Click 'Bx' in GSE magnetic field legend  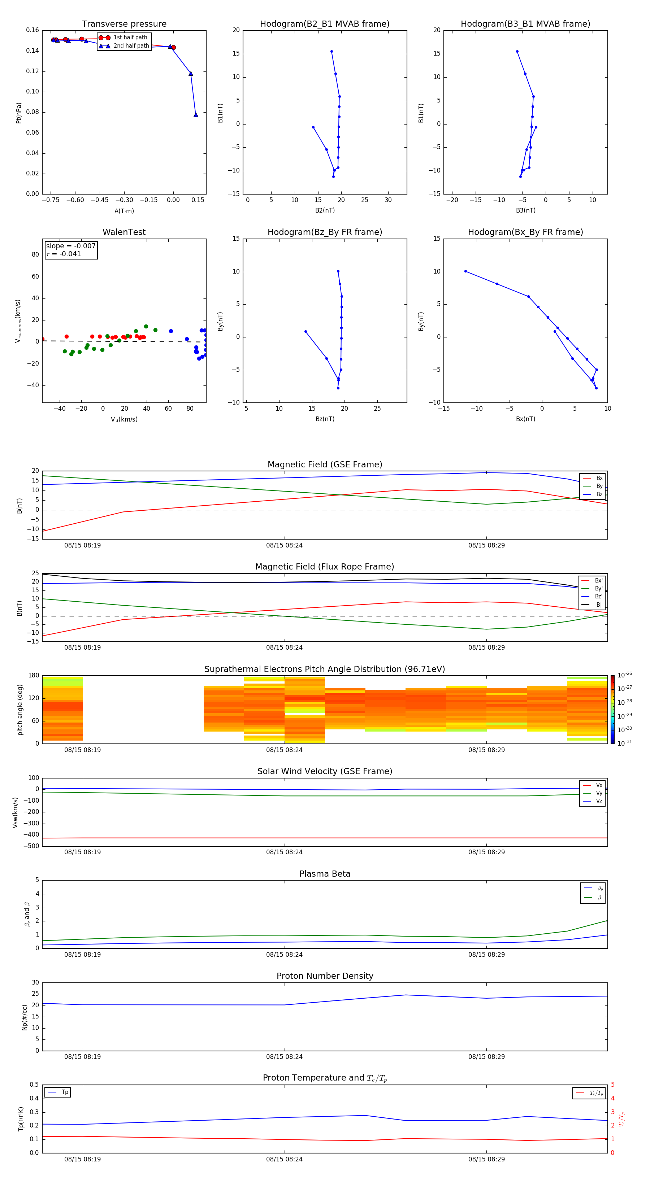tap(593, 478)
